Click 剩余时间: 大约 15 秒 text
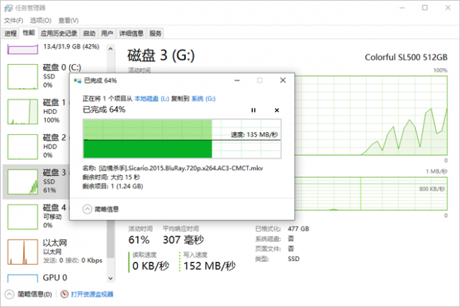The height and width of the screenshot is (307, 460). 111,177
